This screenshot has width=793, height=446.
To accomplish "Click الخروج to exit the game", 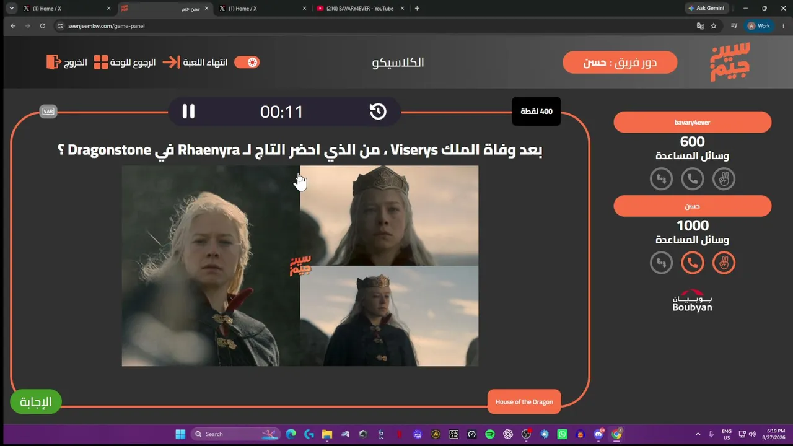I will [x=76, y=63].
